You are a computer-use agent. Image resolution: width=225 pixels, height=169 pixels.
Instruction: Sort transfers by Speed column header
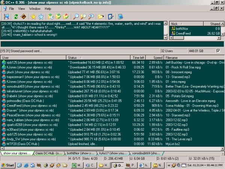tap(154, 57)
